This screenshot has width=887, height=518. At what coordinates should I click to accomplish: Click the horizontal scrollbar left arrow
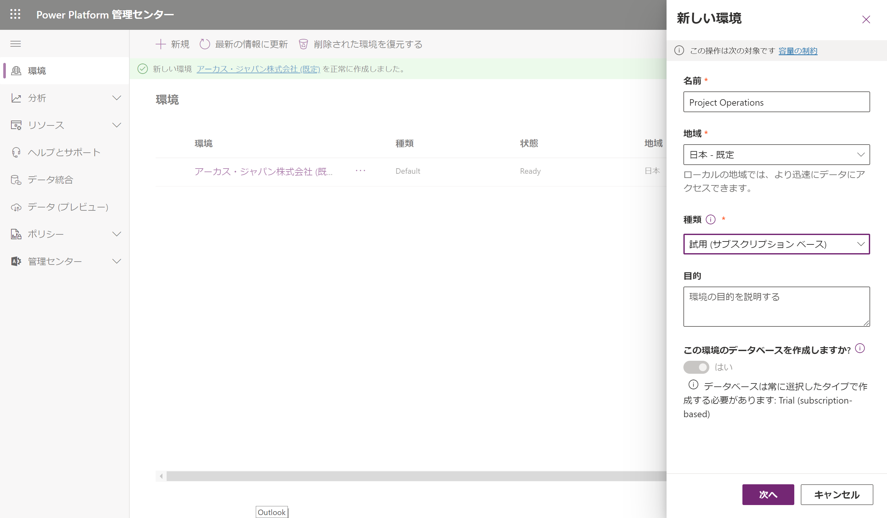161,476
